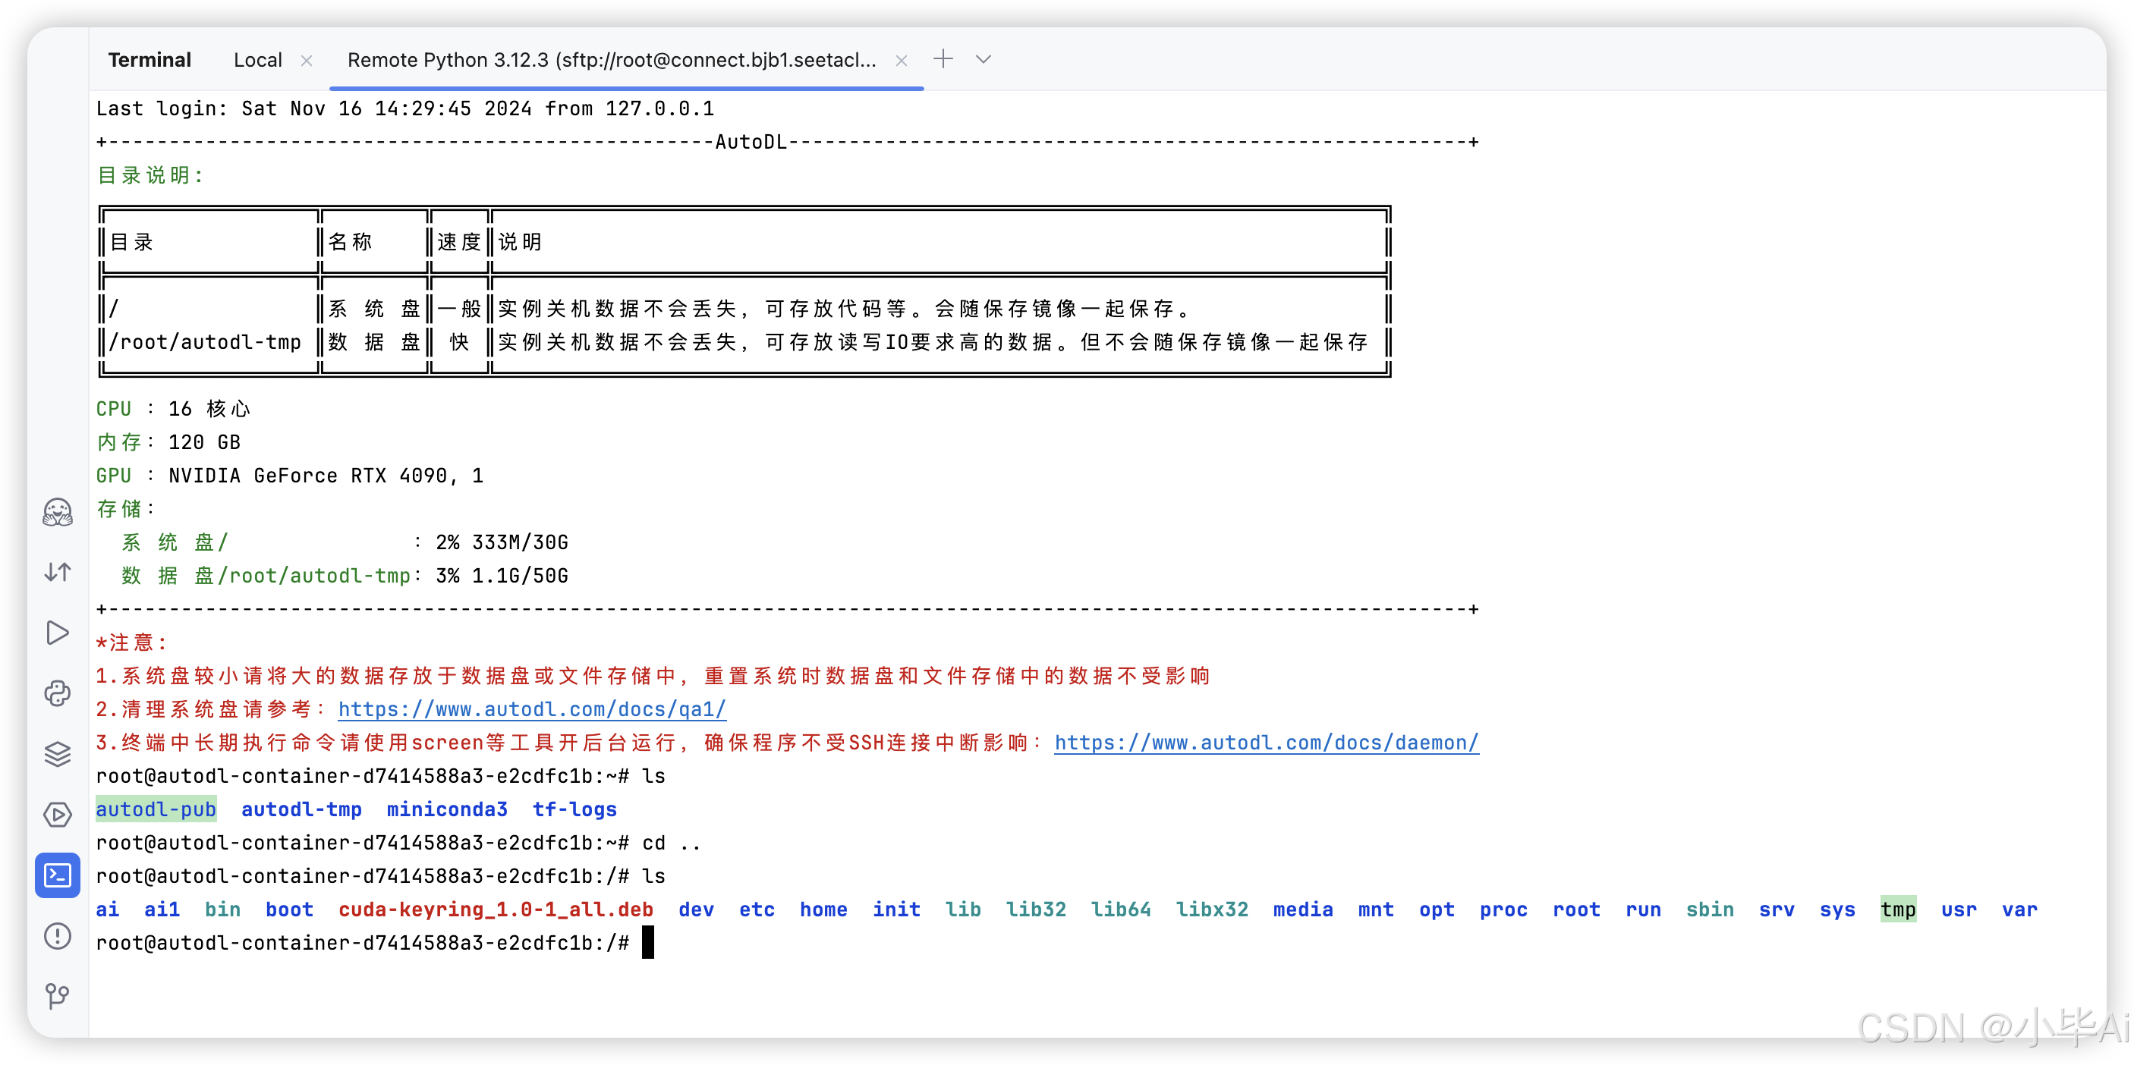This screenshot has height=1065, width=2134.
Task: Select the Remote Python 3.12.3 tab
Action: [x=612, y=61]
